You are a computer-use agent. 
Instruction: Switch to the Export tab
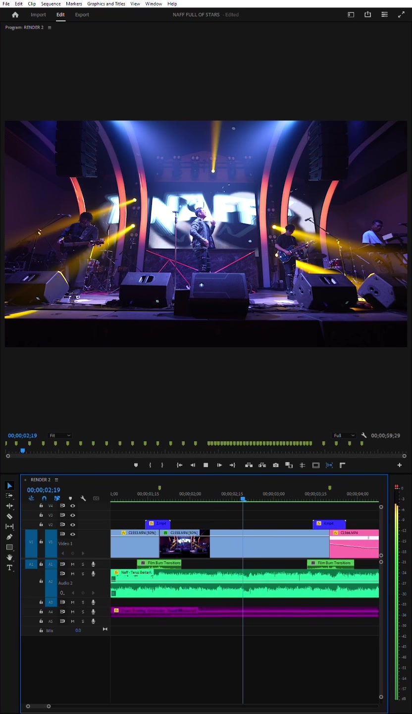(x=82, y=14)
